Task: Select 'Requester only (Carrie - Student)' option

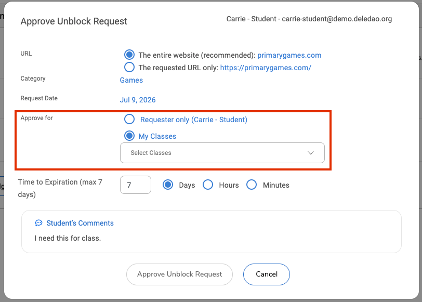Action: pyautogui.click(x=129, y=119)
